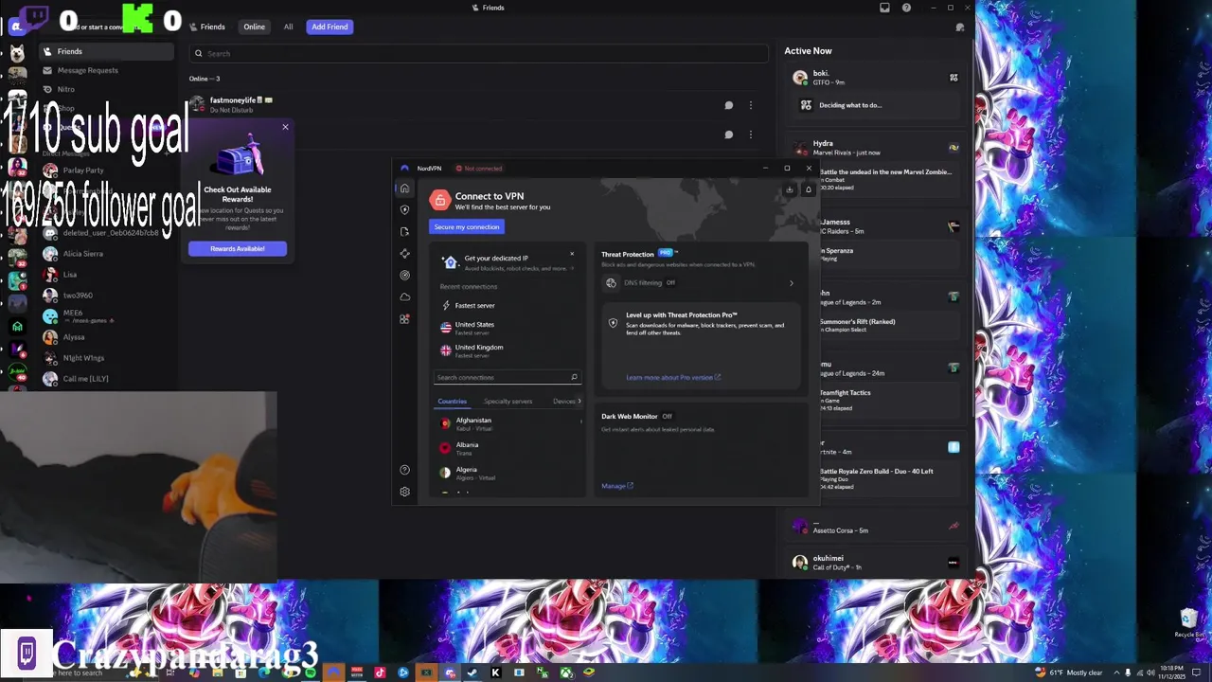The width and height of the screenshot is (1212, 682).
Task: Open Discord inbox icon in title bar
Action: (884, 8)
